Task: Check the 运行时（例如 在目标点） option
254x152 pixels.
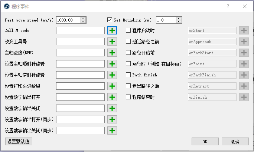Action: [x=128, y=64]
